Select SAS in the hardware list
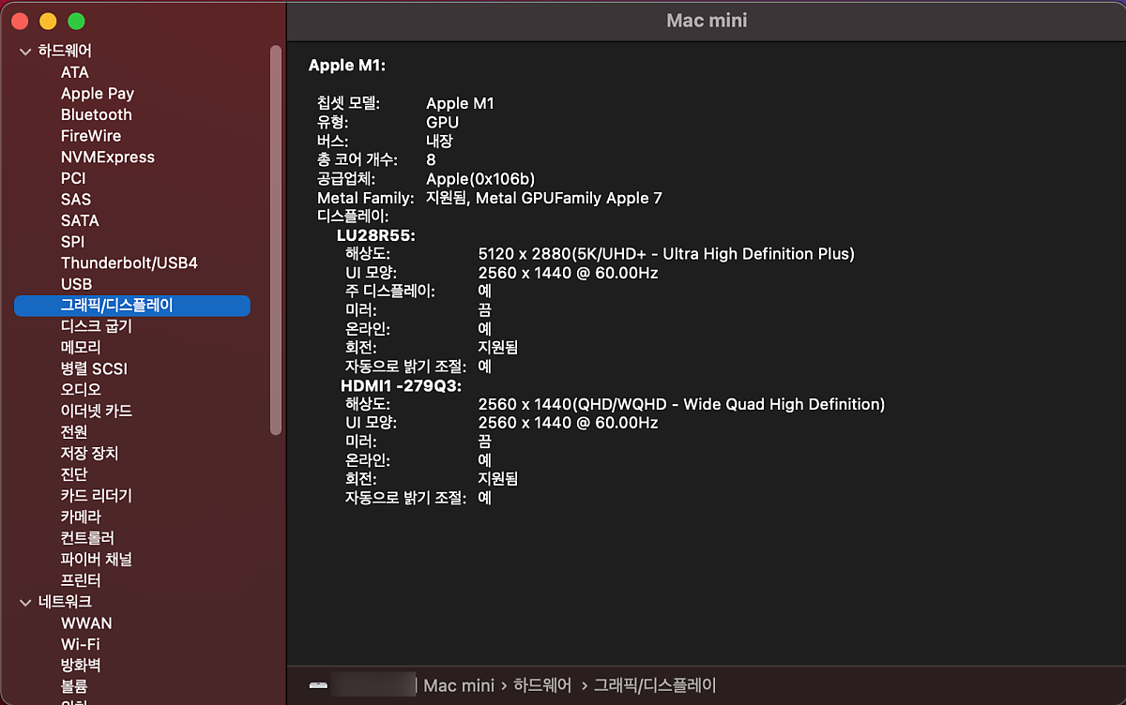This screenshot has width=1126, height=705. [76, 200]
